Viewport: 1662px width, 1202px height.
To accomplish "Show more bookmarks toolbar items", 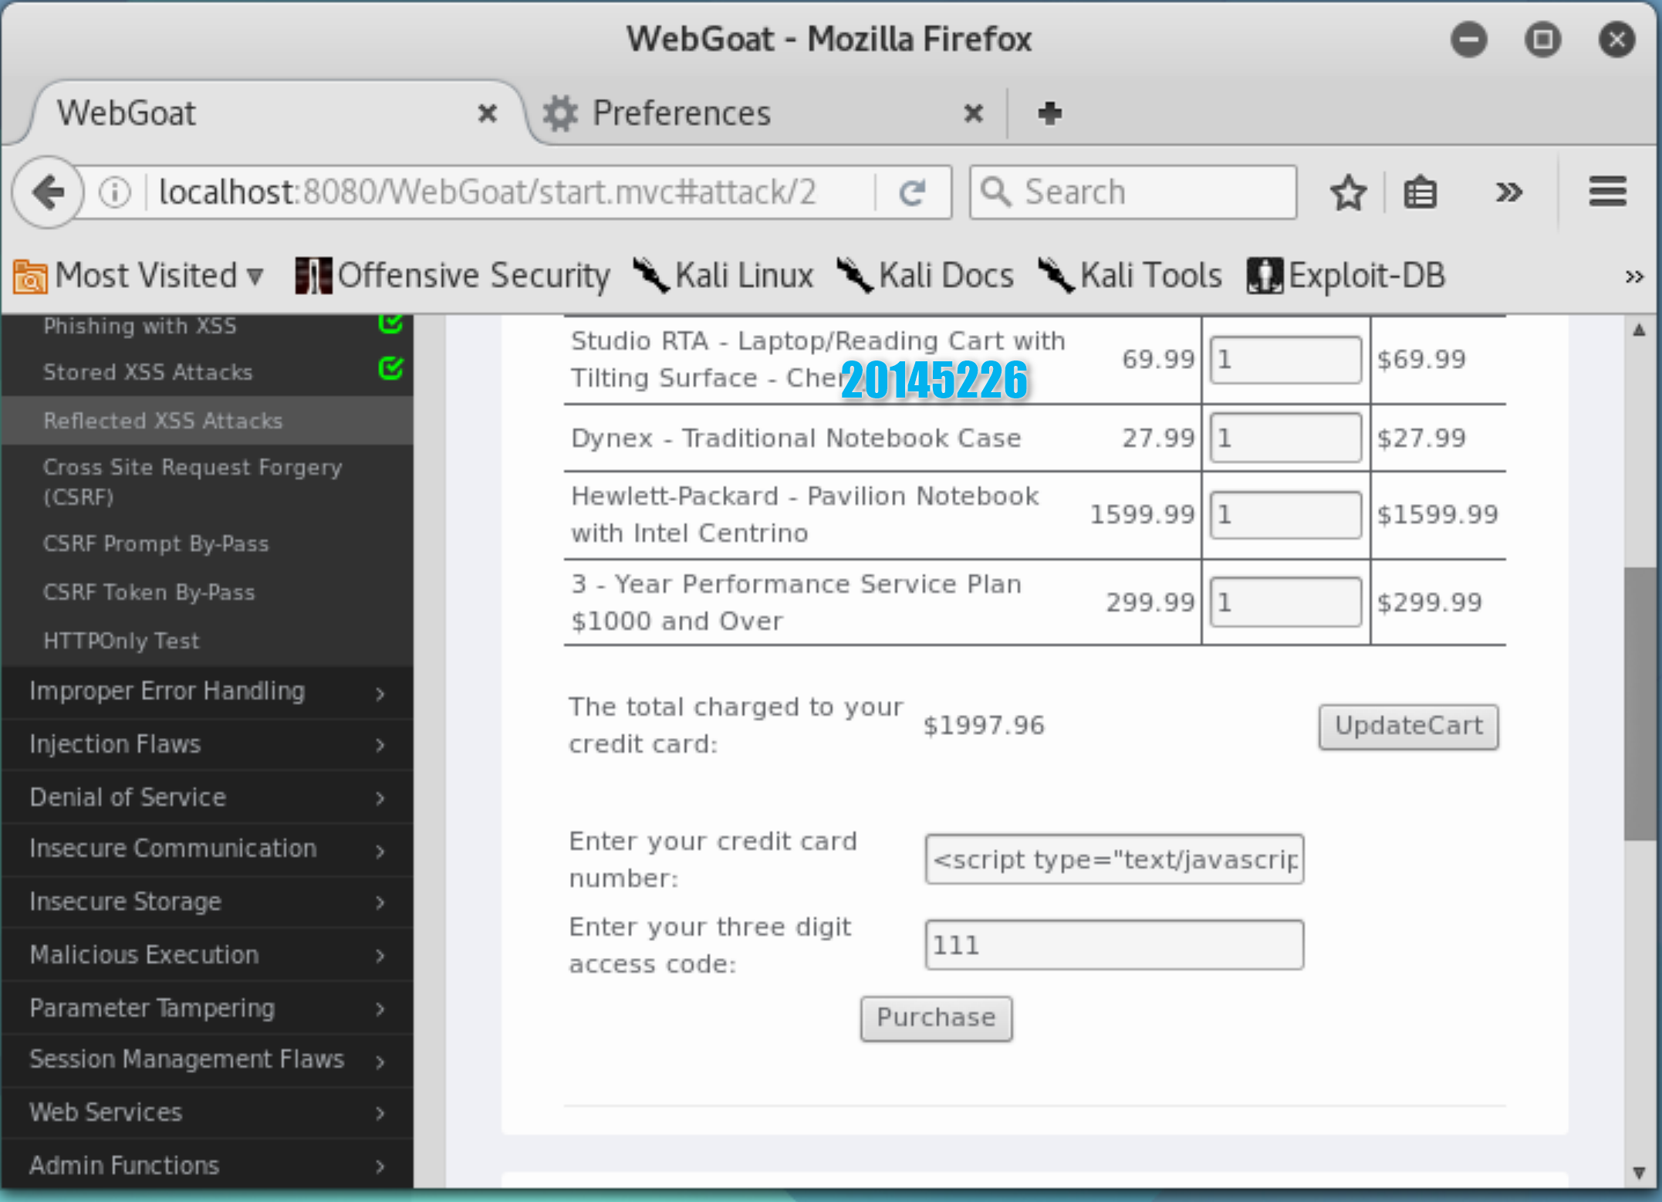I will point(1633,276).
